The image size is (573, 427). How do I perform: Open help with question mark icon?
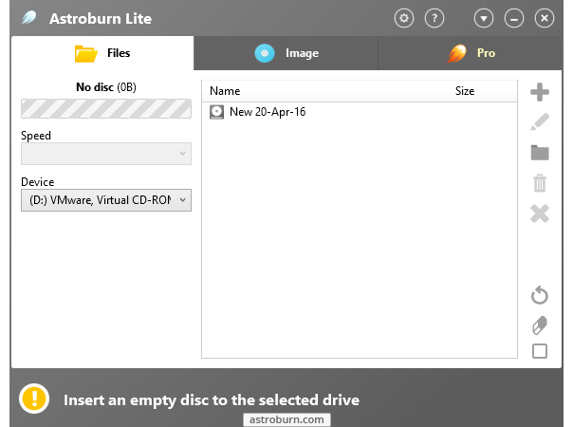(434, 18)
